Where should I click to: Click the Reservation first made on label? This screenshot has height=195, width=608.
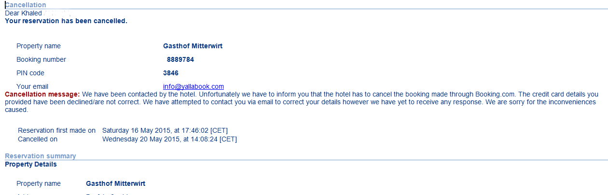(x=56, y=131)
